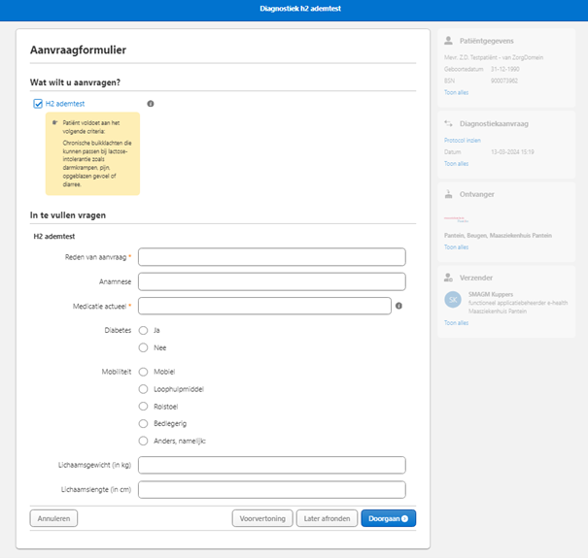Expand 'Toon alles' in the Ontvanger panel
This screenshot has height=558, width=588.
(x=456, y=247)
